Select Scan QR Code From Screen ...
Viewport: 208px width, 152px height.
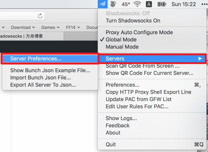pyautogui.click(x=152, y=66)
